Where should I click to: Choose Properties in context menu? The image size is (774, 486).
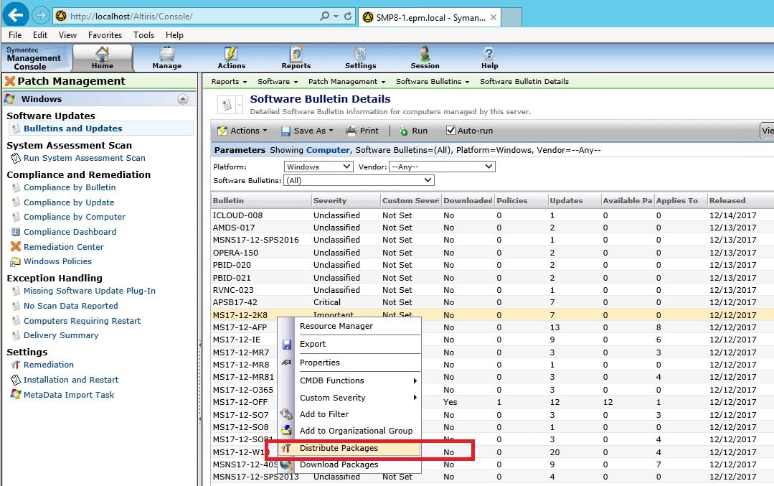[x=349, y=363]
